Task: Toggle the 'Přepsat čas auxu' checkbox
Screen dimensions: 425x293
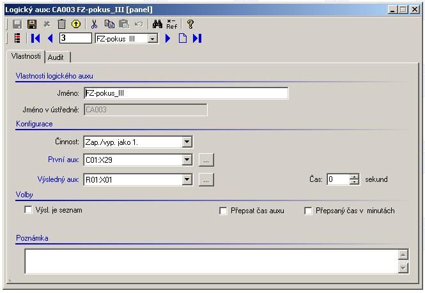Action: [223, 211]
